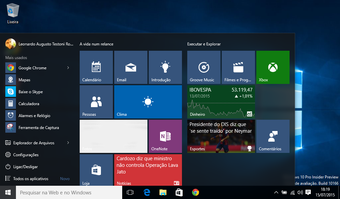Open the Clima weather tile
Screen dimensions: 340x199
coord(148,102)
